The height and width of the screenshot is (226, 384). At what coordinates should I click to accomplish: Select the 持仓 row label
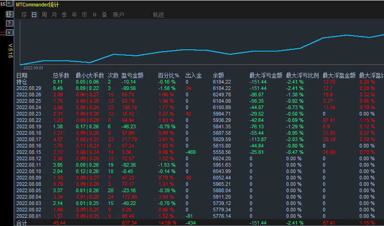(22, 82)
